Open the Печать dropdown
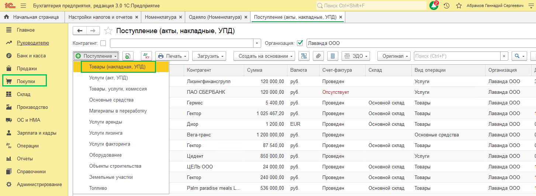The height and width of the screenshot is (196, 536). pos(172,56)
